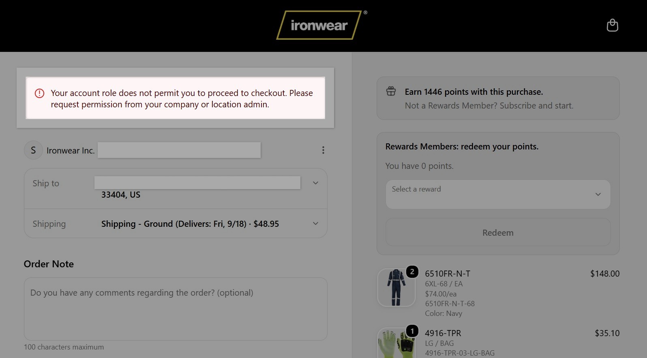This screenshot has width=647, height=358.
Task: Click the '$74.00/ea' unit price
Action: tap(441, 294)
